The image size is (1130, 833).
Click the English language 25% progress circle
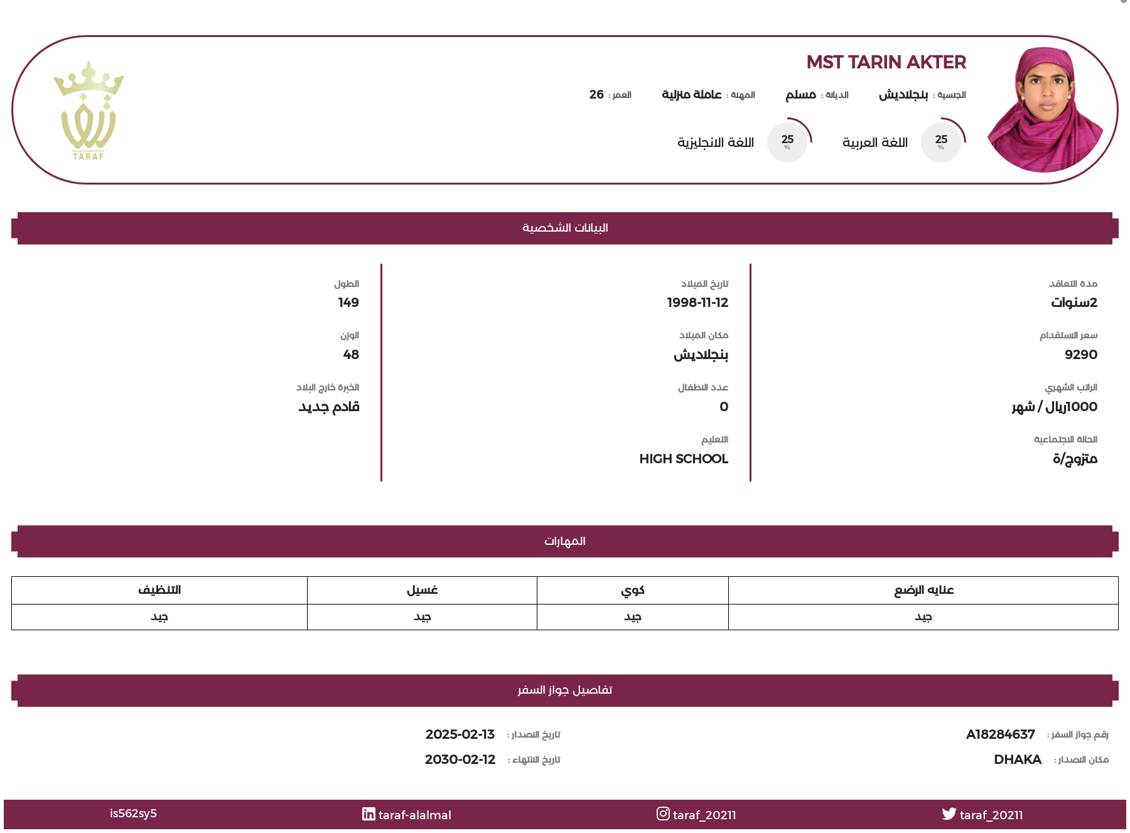tap(787, 142)
